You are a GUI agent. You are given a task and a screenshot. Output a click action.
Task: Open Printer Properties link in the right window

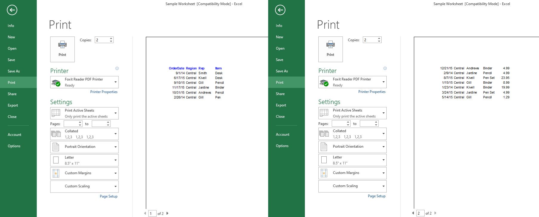372,92
